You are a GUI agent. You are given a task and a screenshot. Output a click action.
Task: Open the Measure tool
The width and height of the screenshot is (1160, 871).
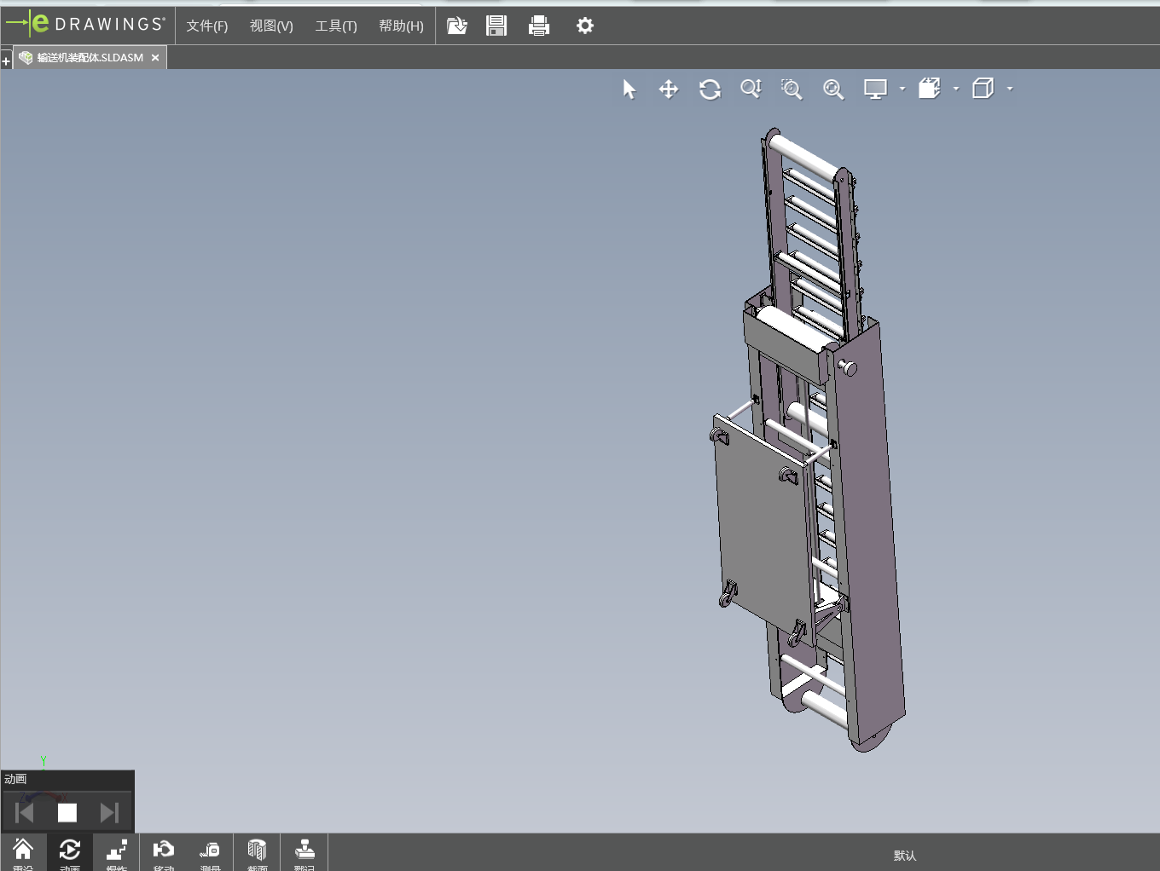point(210,852)
